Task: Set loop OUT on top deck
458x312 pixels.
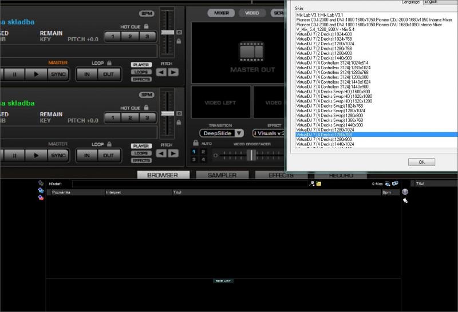Action: 108,74
